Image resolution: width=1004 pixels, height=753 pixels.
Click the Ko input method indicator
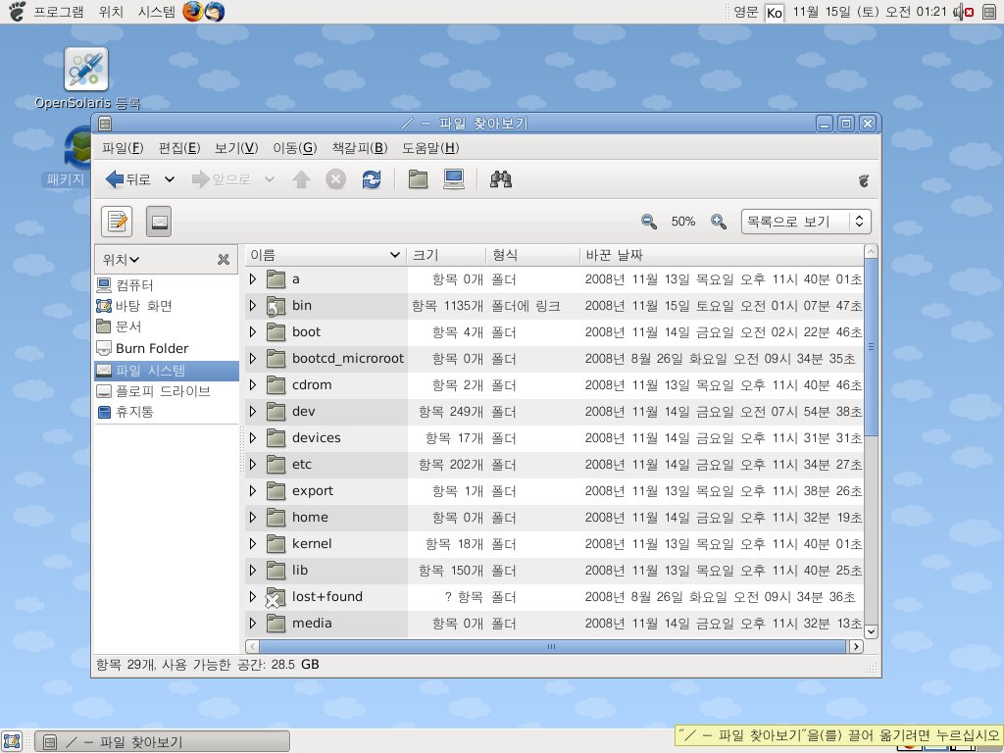point(775,12)
